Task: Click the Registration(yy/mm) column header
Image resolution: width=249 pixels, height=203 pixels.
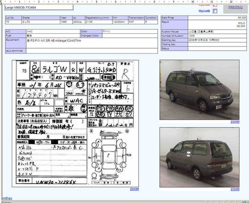Action: click(99, 18)
